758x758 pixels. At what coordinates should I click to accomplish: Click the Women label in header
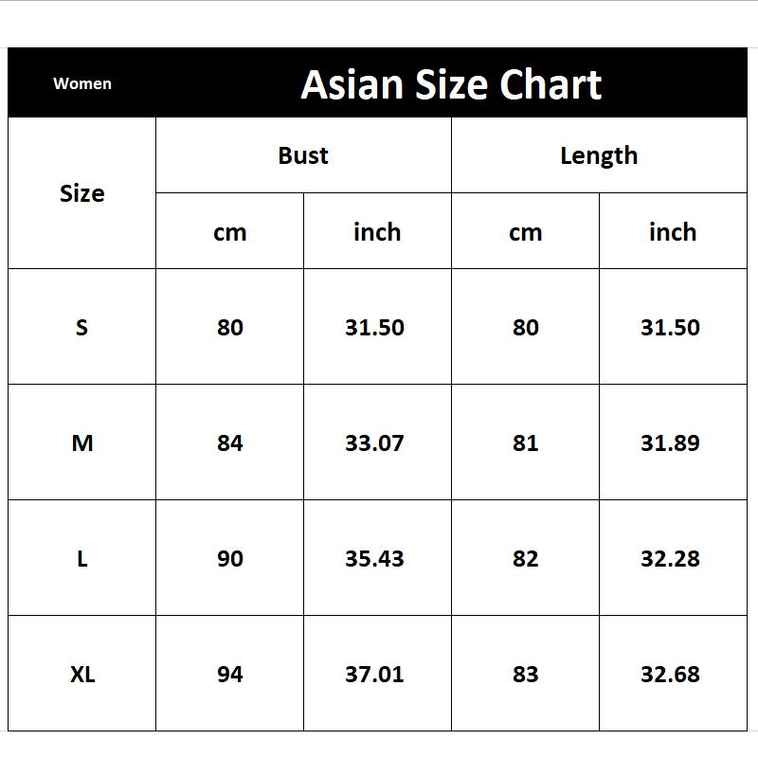click(x=82, y=83)
